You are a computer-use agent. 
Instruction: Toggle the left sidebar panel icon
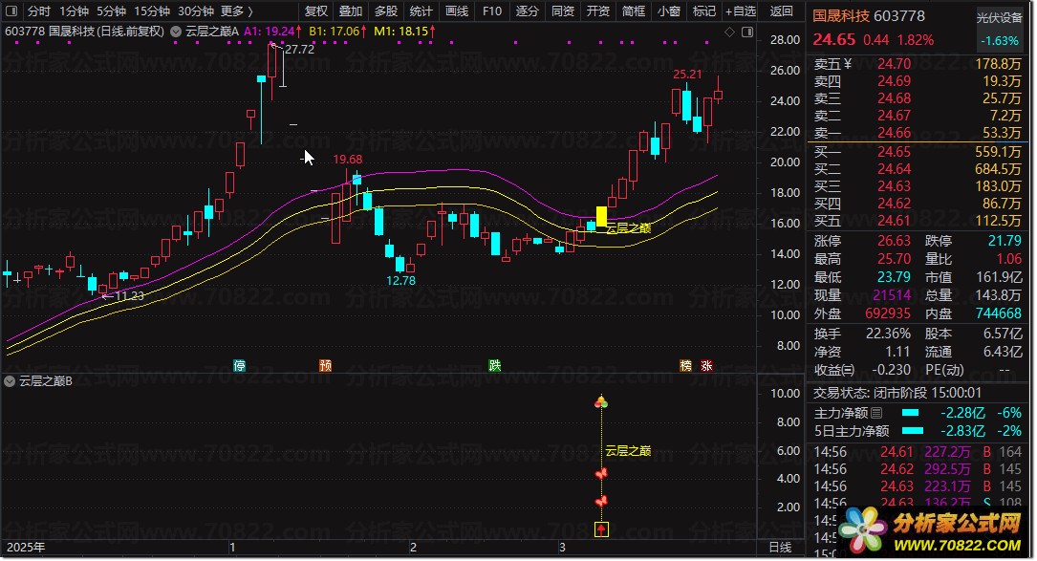pyautogui.click(x=11, y=11)
